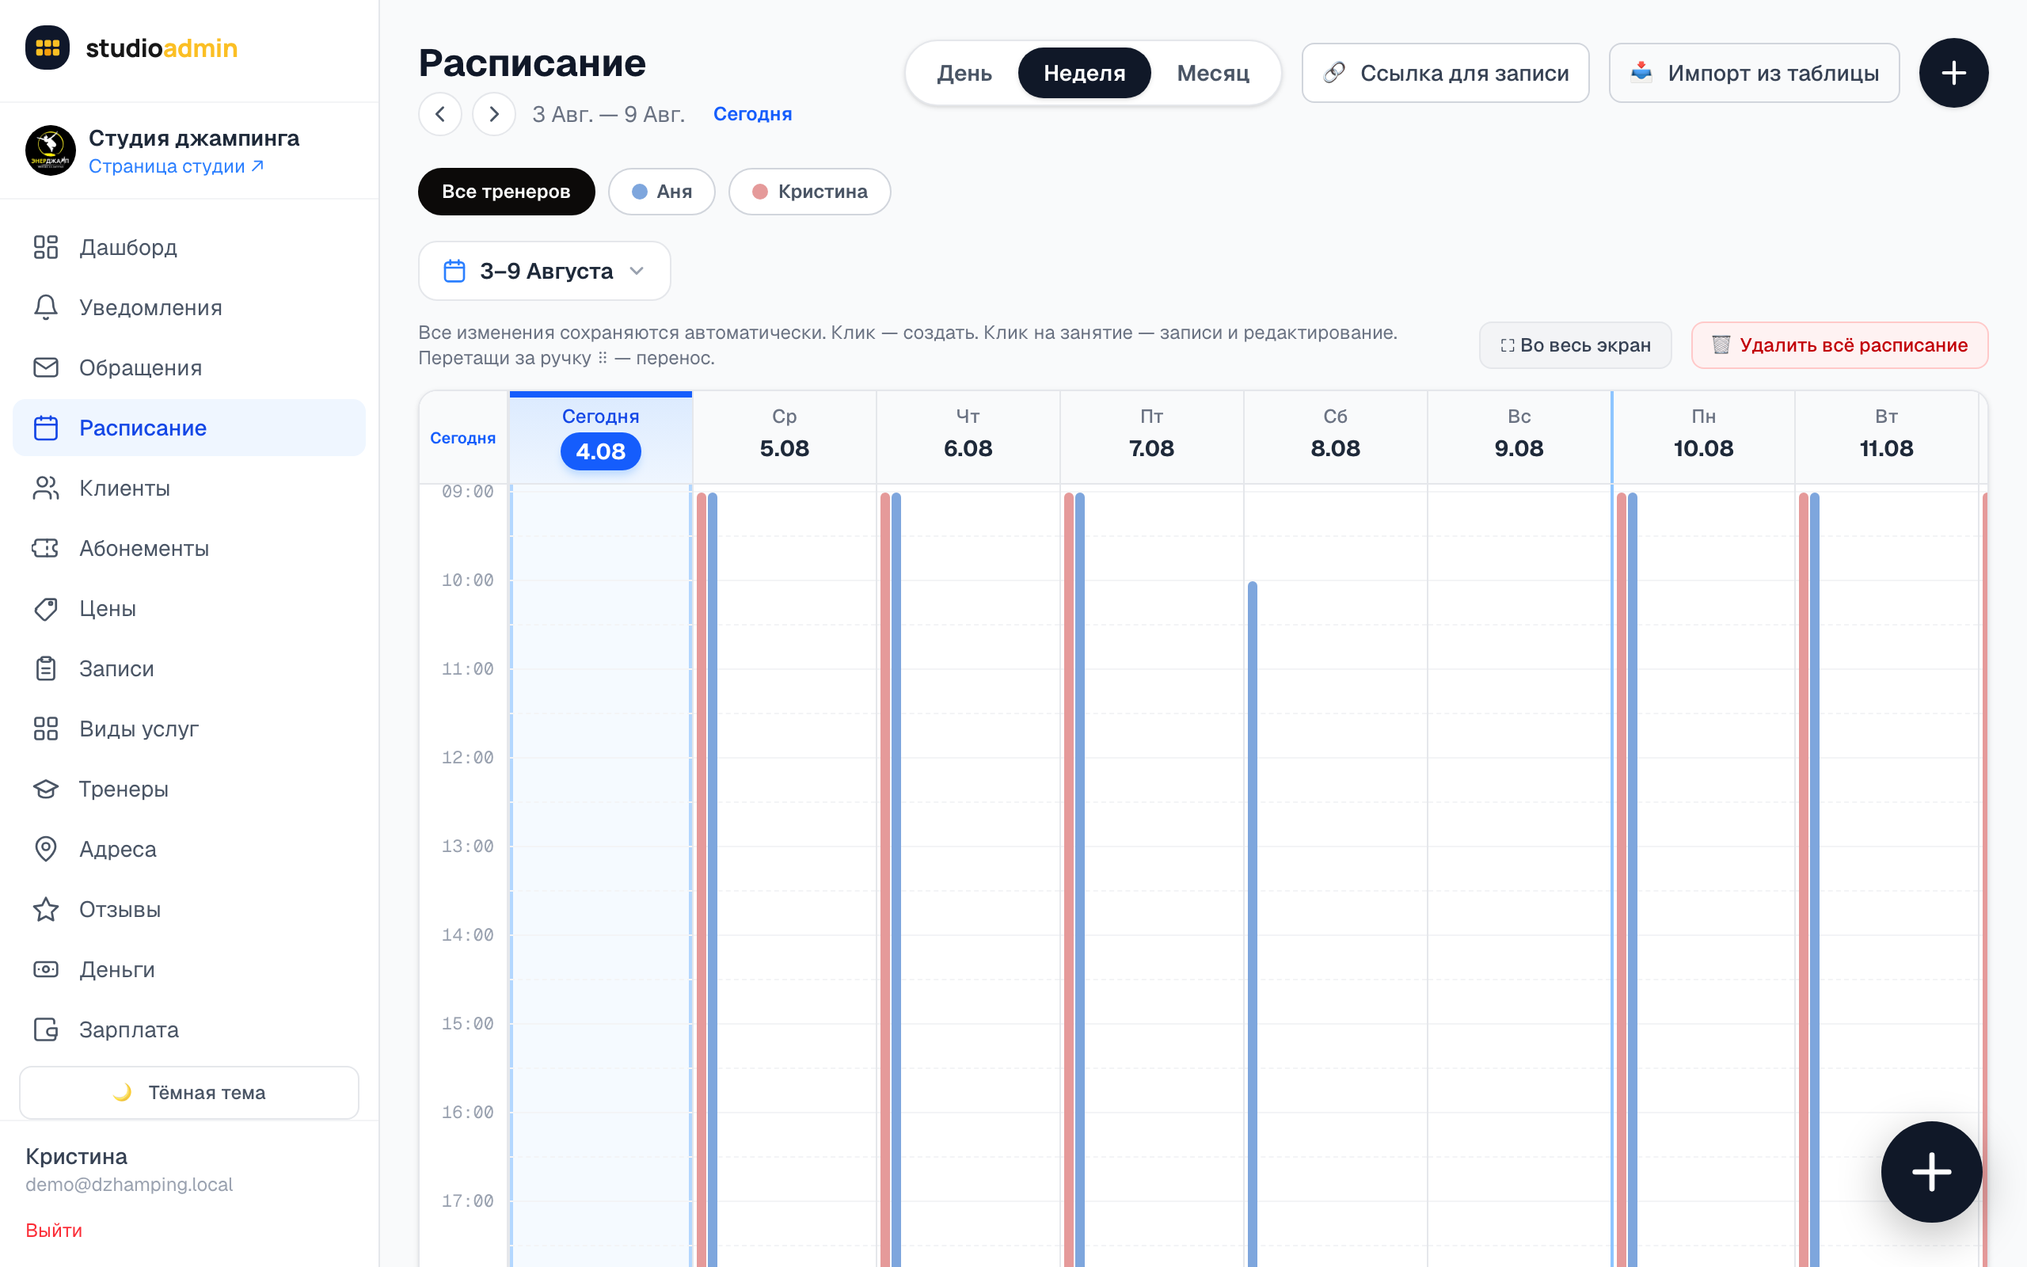Click the studioadmin logo icon
This screenshot has height=1267, width=2027.
pyautogui.click(x=47, y=48)
